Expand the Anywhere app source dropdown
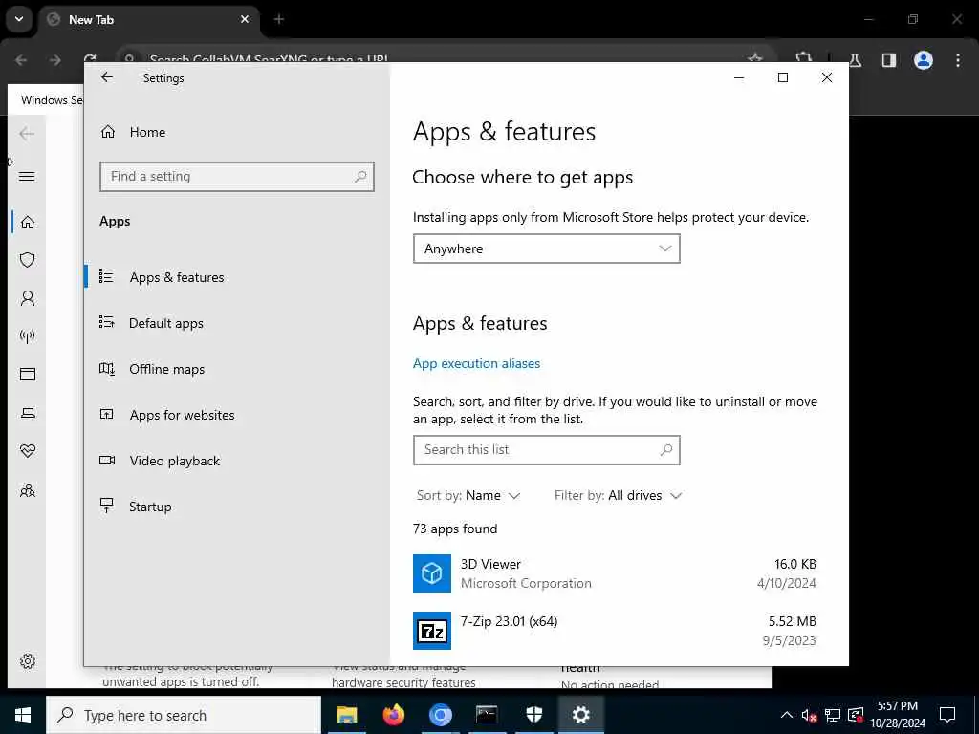979x734 pixels. point(546,248)
